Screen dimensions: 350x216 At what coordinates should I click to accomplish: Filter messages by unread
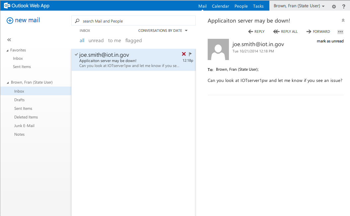(x=96, y=40)
